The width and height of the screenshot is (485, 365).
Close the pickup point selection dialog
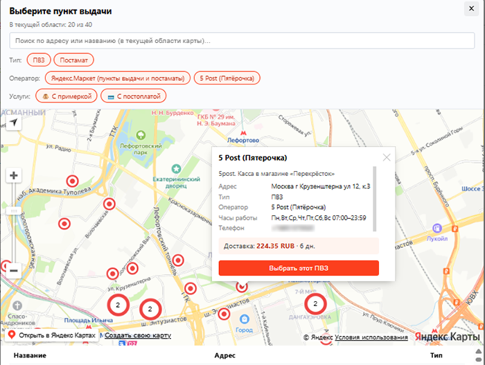[471, 8]
